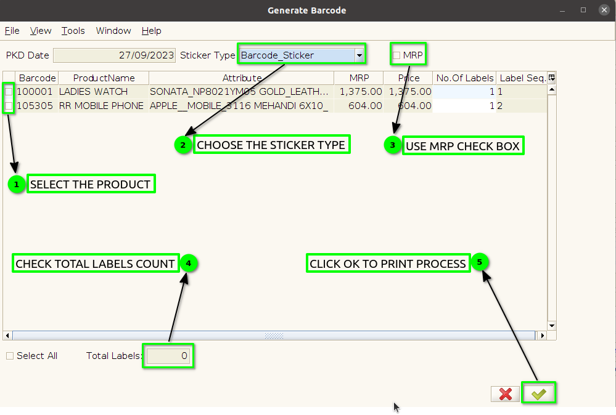The height and width of the screenshot is (415, 616).
Task: Click the PKD Date input field
Action: (x=114, y=55)
